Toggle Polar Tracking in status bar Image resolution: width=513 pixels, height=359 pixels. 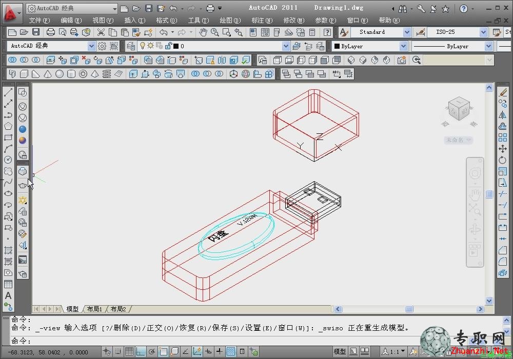152,352
